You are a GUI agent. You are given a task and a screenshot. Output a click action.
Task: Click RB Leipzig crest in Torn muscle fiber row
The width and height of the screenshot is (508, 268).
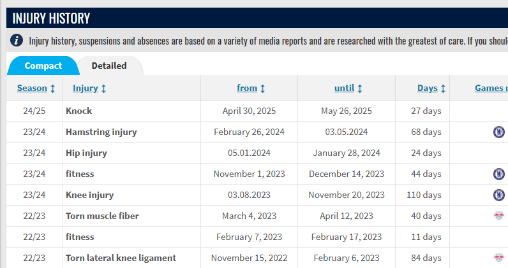click(499, 216)
